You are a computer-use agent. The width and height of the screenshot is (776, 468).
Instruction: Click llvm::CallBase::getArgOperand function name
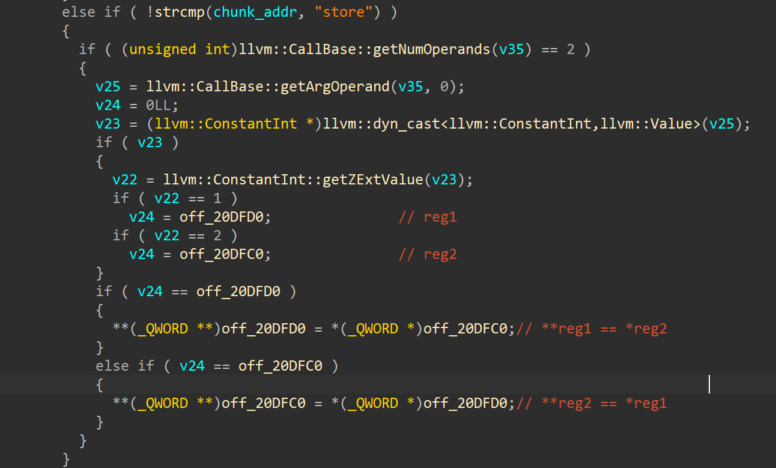point(268,87)
